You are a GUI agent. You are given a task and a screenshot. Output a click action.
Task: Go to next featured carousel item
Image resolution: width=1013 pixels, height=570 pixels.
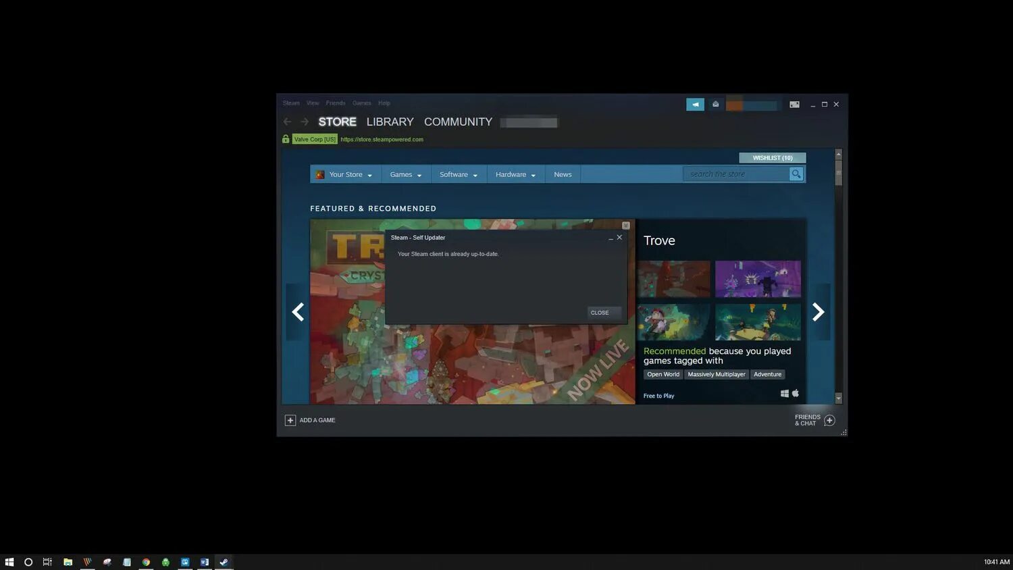[x=819, y=312]
